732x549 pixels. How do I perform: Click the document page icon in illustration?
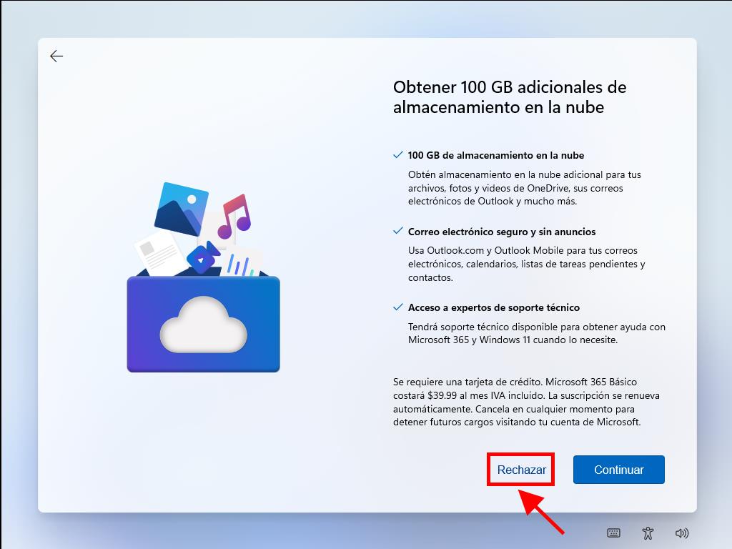click(159, 252)
